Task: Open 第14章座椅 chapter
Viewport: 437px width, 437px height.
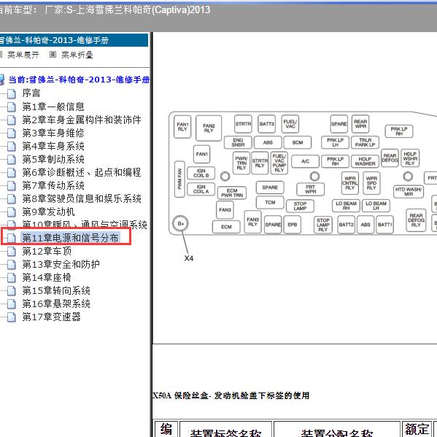Action: [47, 277]
